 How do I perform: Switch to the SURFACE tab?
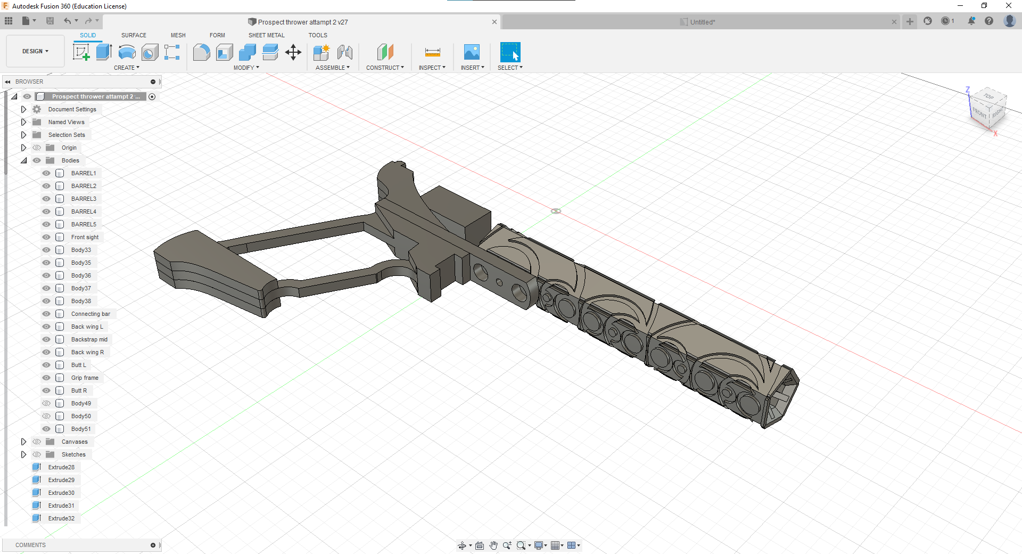coord(134,35)
